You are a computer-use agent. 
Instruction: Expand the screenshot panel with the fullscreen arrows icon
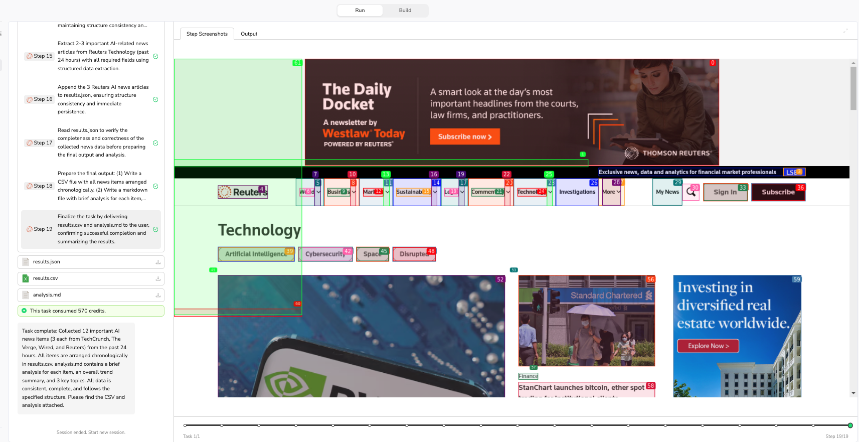click(x=845, y=31)
